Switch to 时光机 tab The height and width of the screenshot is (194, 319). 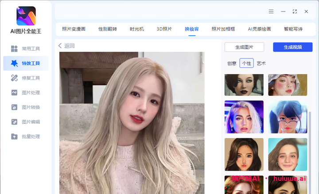point(137,29)
